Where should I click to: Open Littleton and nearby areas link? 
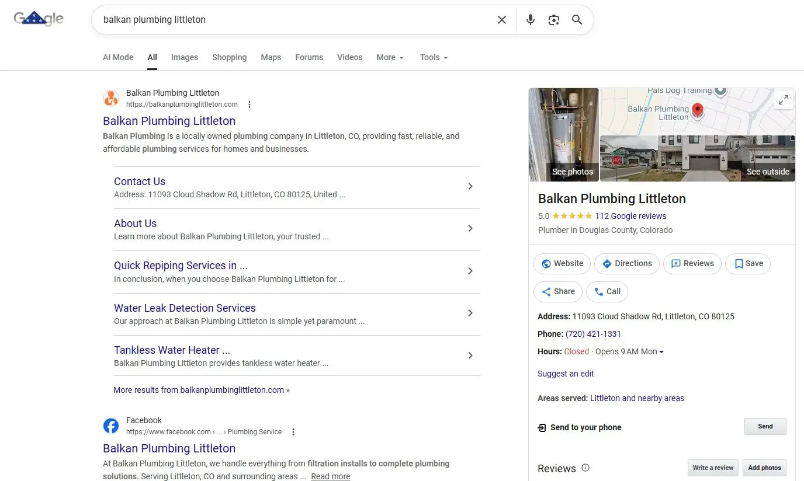pyautogui.click(x=637, y=398)
